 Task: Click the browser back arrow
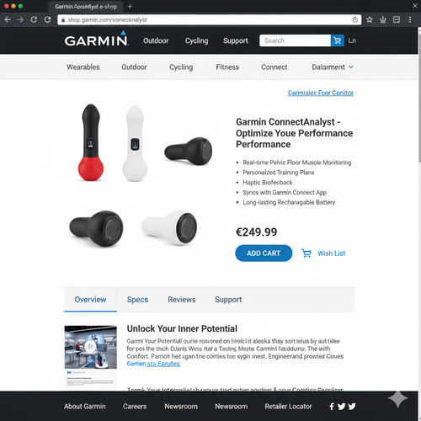pyautogui.click(x=8, y=19)
